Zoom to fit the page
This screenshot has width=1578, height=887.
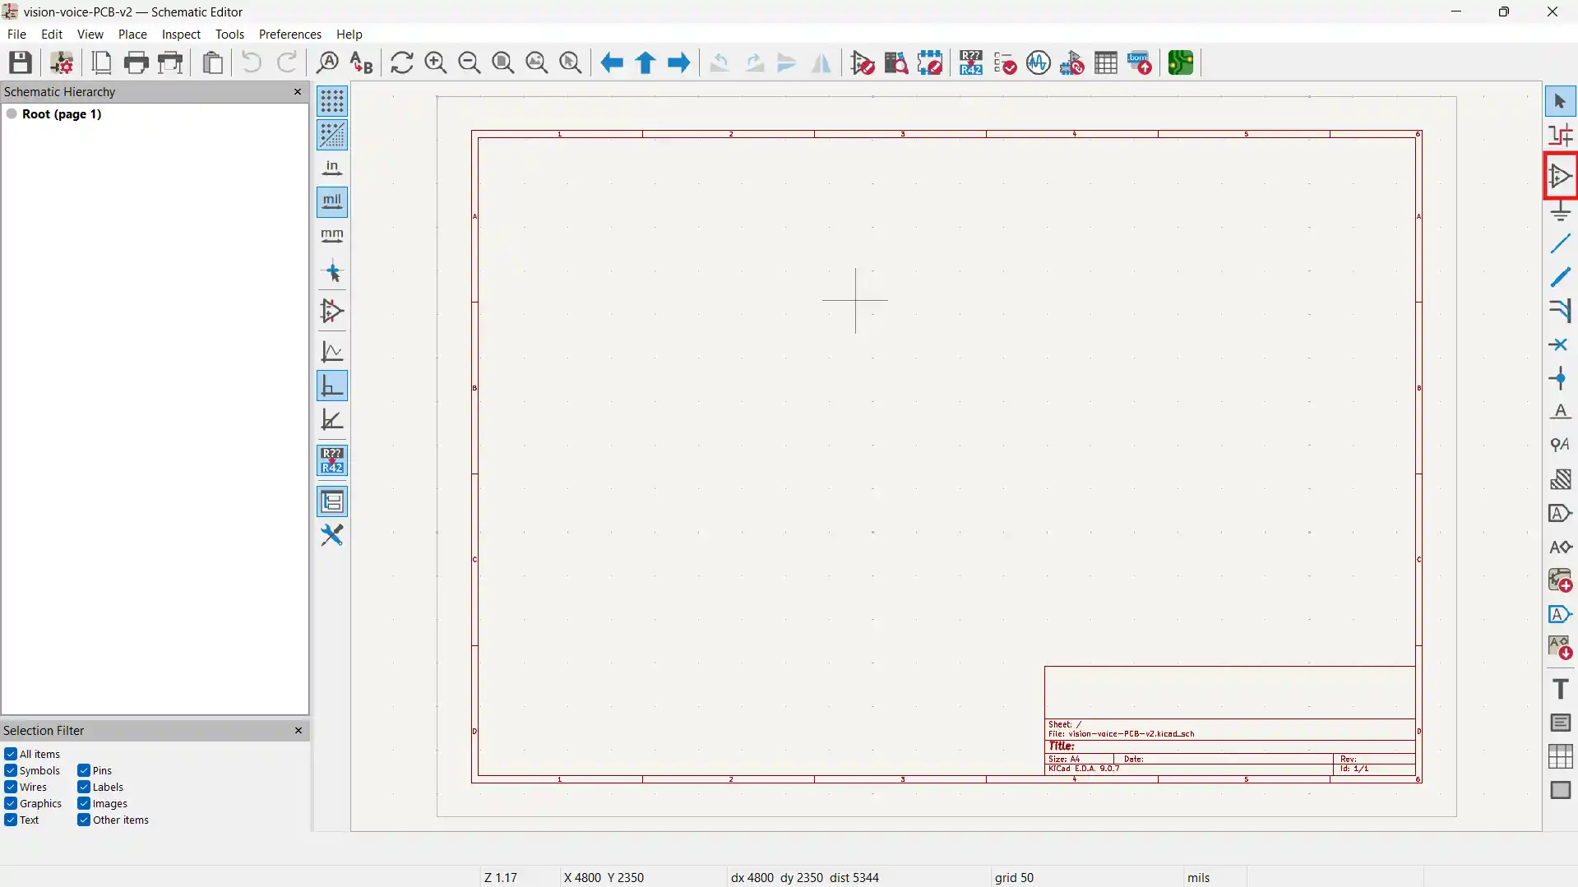[x=503, y=62]
